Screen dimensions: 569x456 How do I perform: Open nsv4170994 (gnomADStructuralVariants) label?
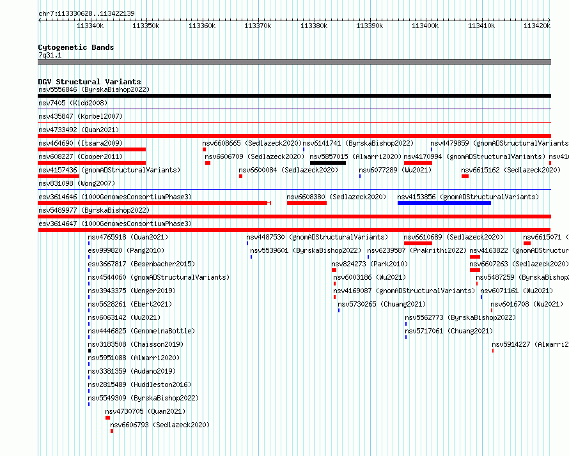[474, 156]
